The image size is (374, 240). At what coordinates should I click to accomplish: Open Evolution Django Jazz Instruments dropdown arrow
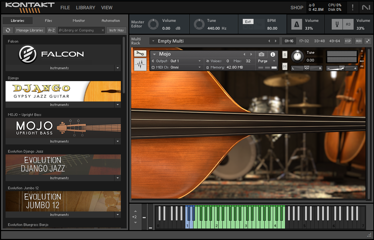click(x=118, y=178)
